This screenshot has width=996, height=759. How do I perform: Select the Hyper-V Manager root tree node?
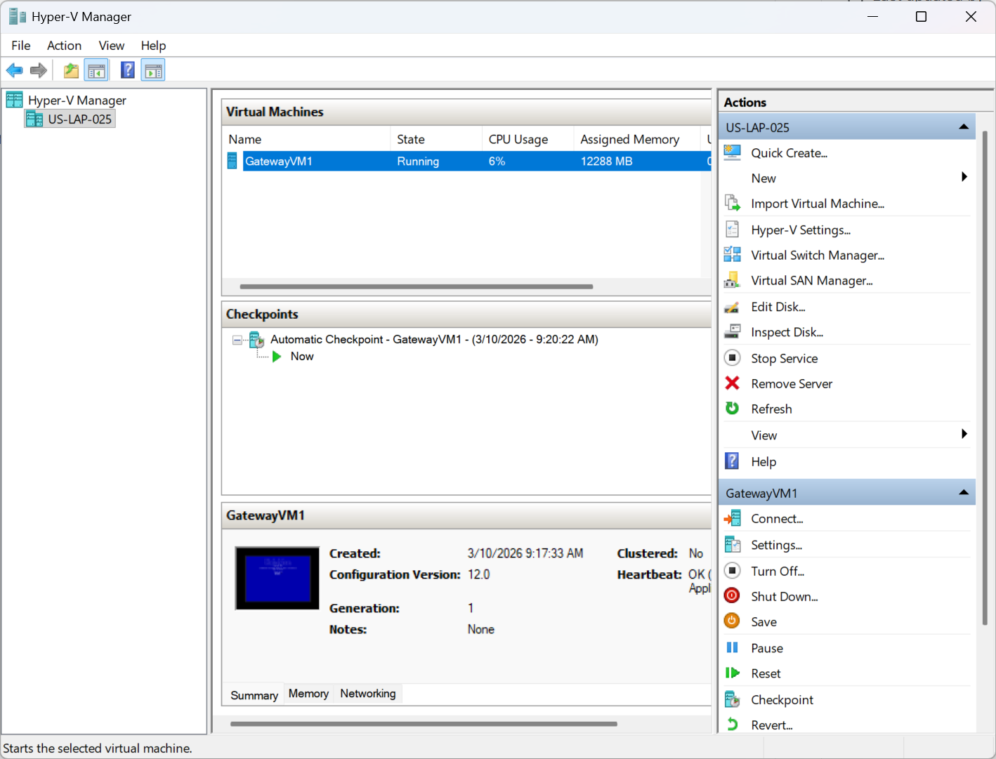[77, 100]
